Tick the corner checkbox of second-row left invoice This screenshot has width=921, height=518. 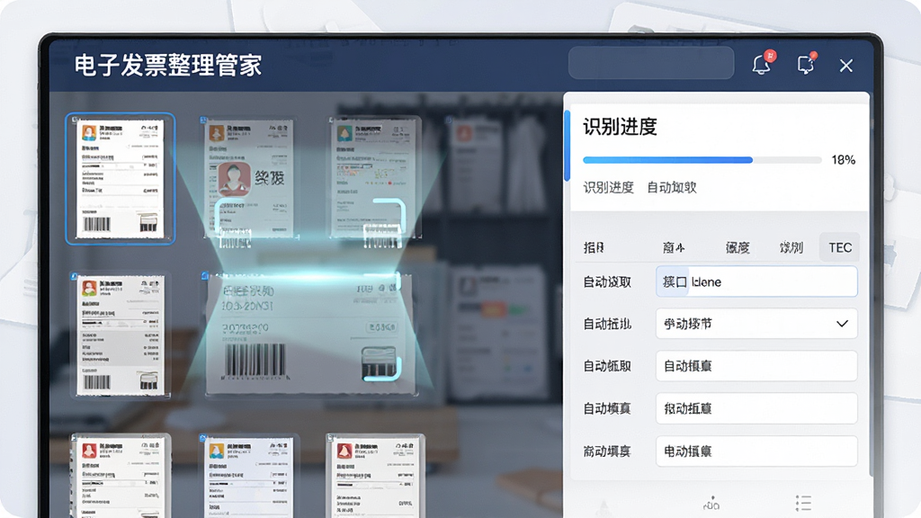74,275
